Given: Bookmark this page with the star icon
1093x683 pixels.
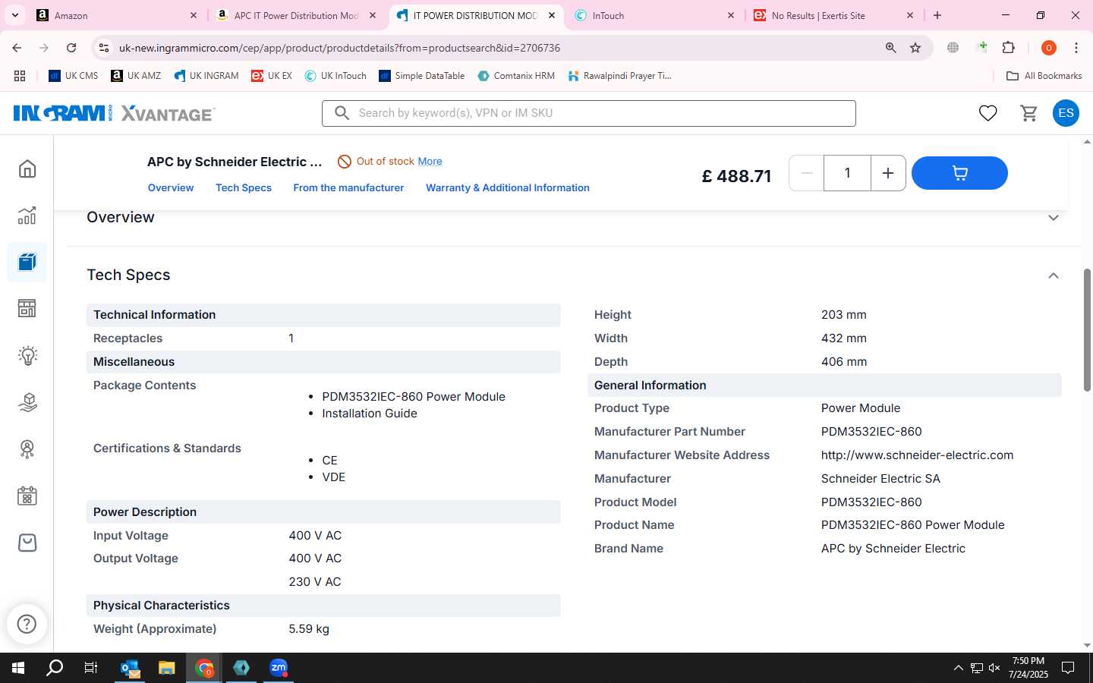Looking at the screenshot, I should coord(915,48).
